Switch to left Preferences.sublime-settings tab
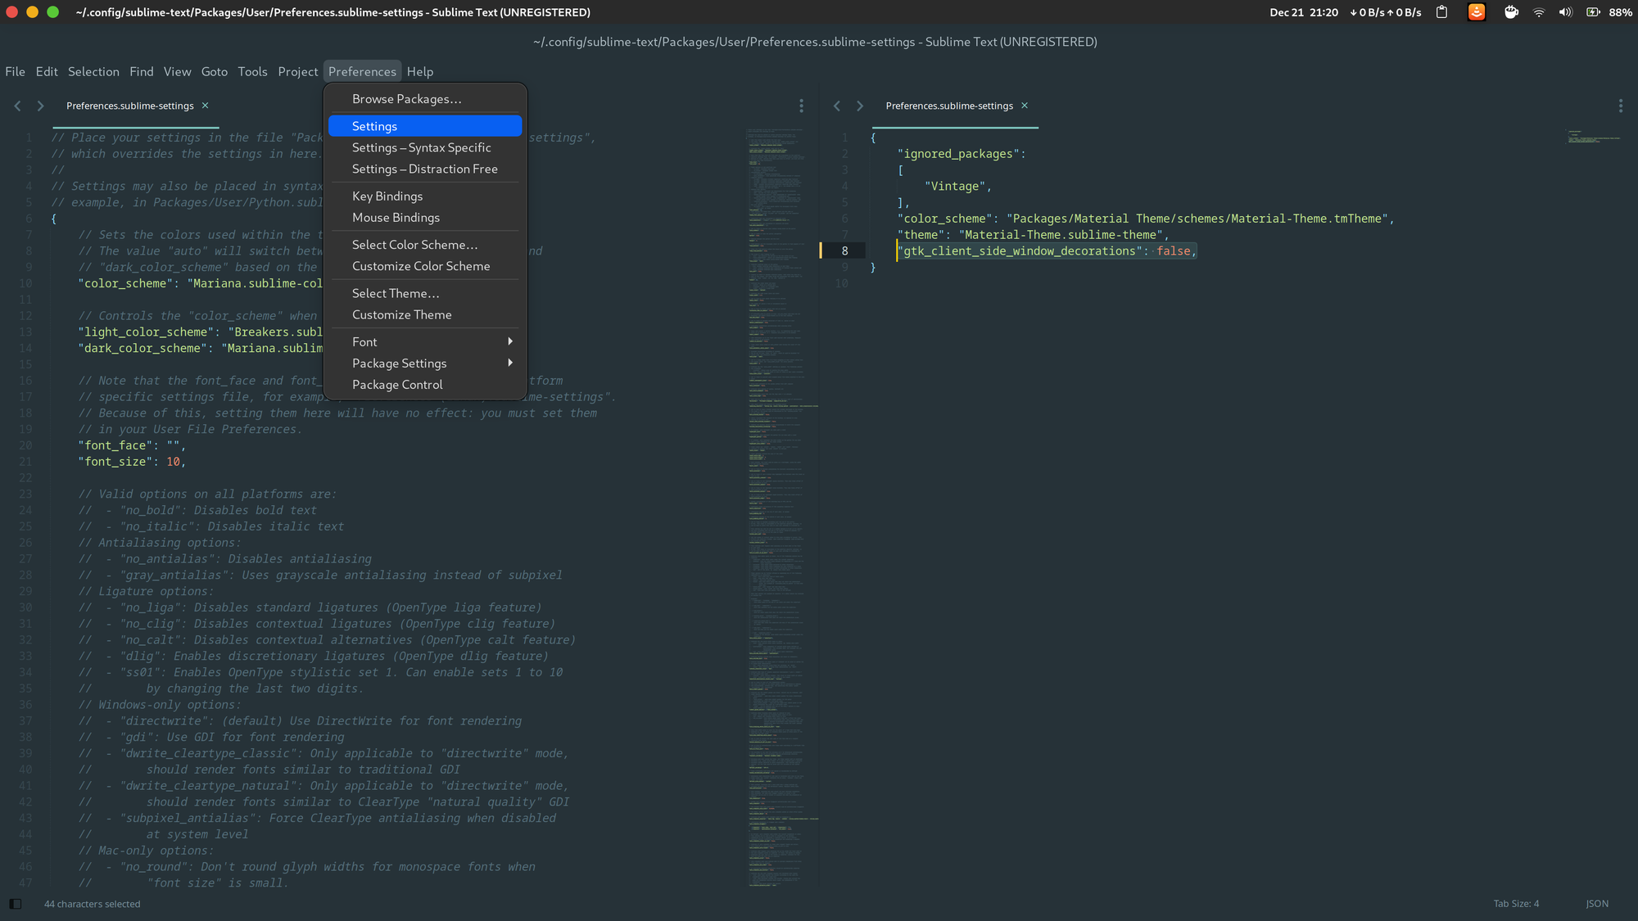Image resolution: width=1638 pixels, height=921 pixels. [130, 106]
